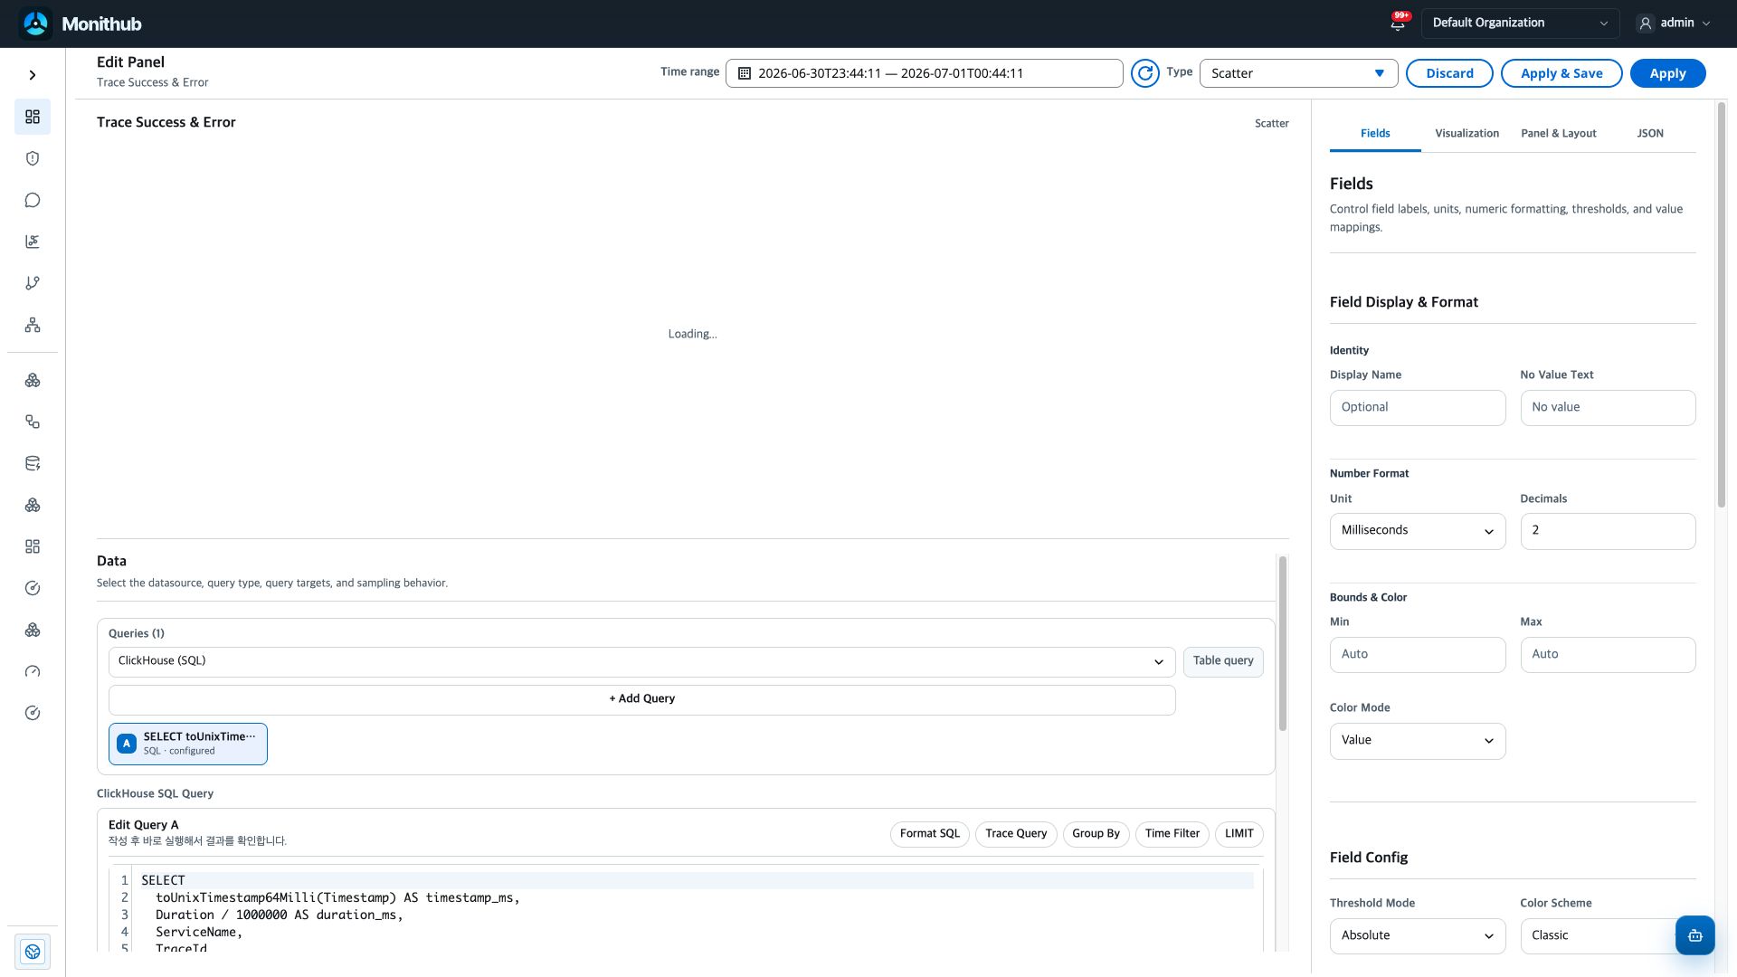This screenshot has width=1737, height=977.
Task: Click the Apply & Save button
Action: pos(1561,73)
